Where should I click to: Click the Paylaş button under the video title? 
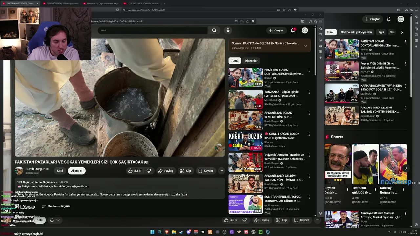click(x=165, y=171)
